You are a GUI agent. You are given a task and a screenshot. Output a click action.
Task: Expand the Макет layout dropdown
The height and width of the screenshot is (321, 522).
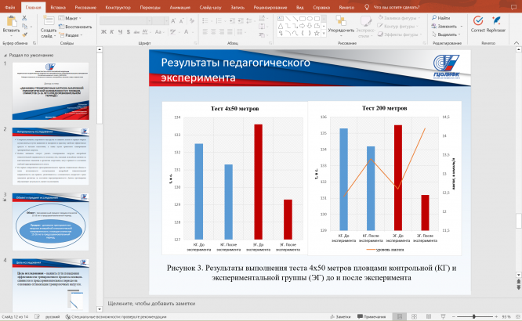71,16
